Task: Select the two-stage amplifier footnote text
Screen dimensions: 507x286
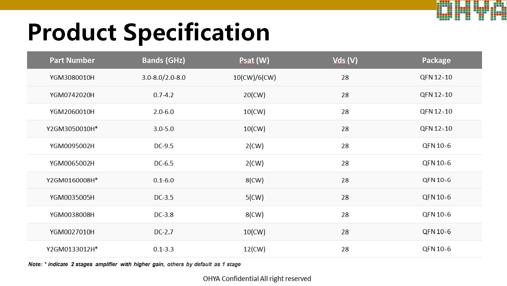Action: pos(135,264)
